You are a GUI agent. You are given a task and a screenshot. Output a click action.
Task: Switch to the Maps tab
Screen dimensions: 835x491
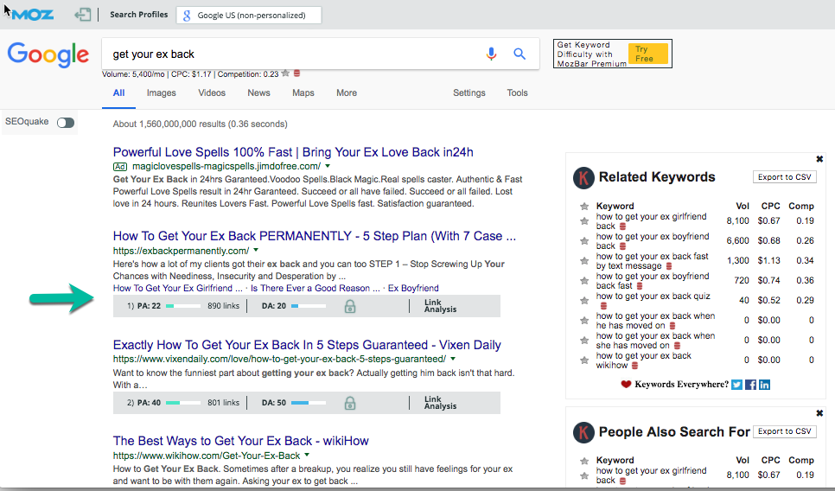click(303, 92)
